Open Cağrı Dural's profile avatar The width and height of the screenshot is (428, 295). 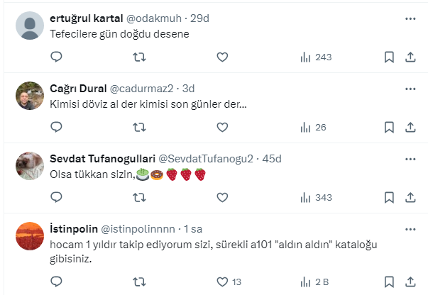point(30,97)
